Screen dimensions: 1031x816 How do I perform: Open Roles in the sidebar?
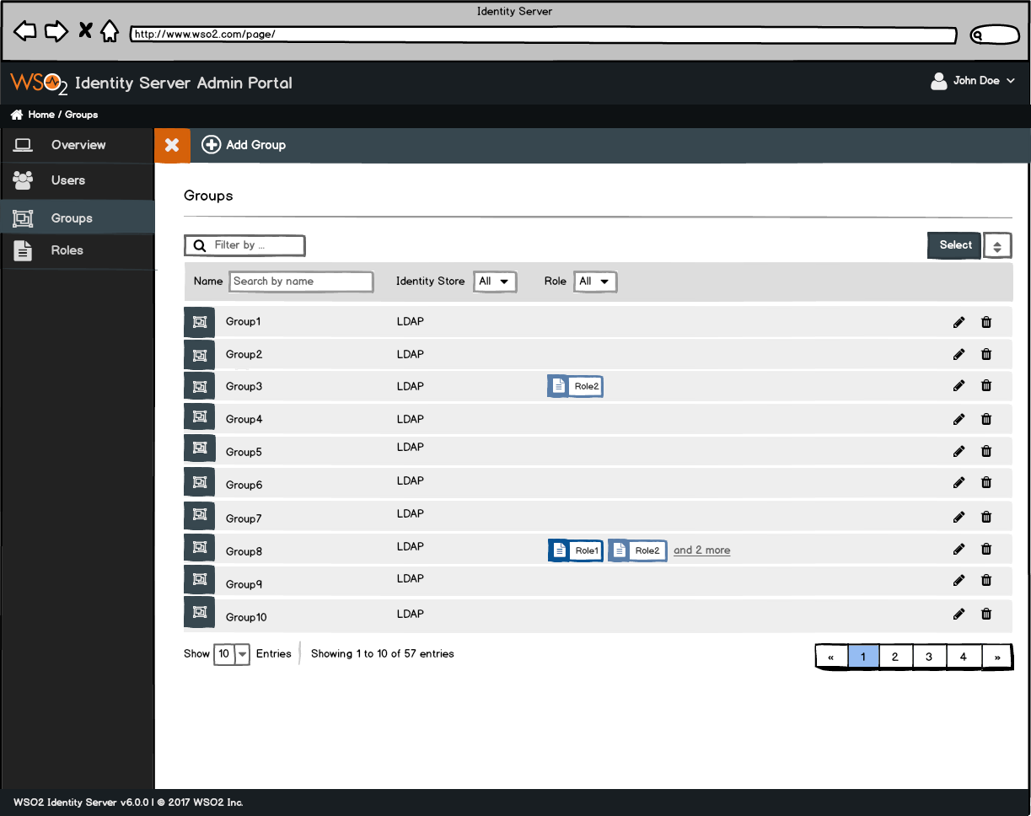(78, 250)
